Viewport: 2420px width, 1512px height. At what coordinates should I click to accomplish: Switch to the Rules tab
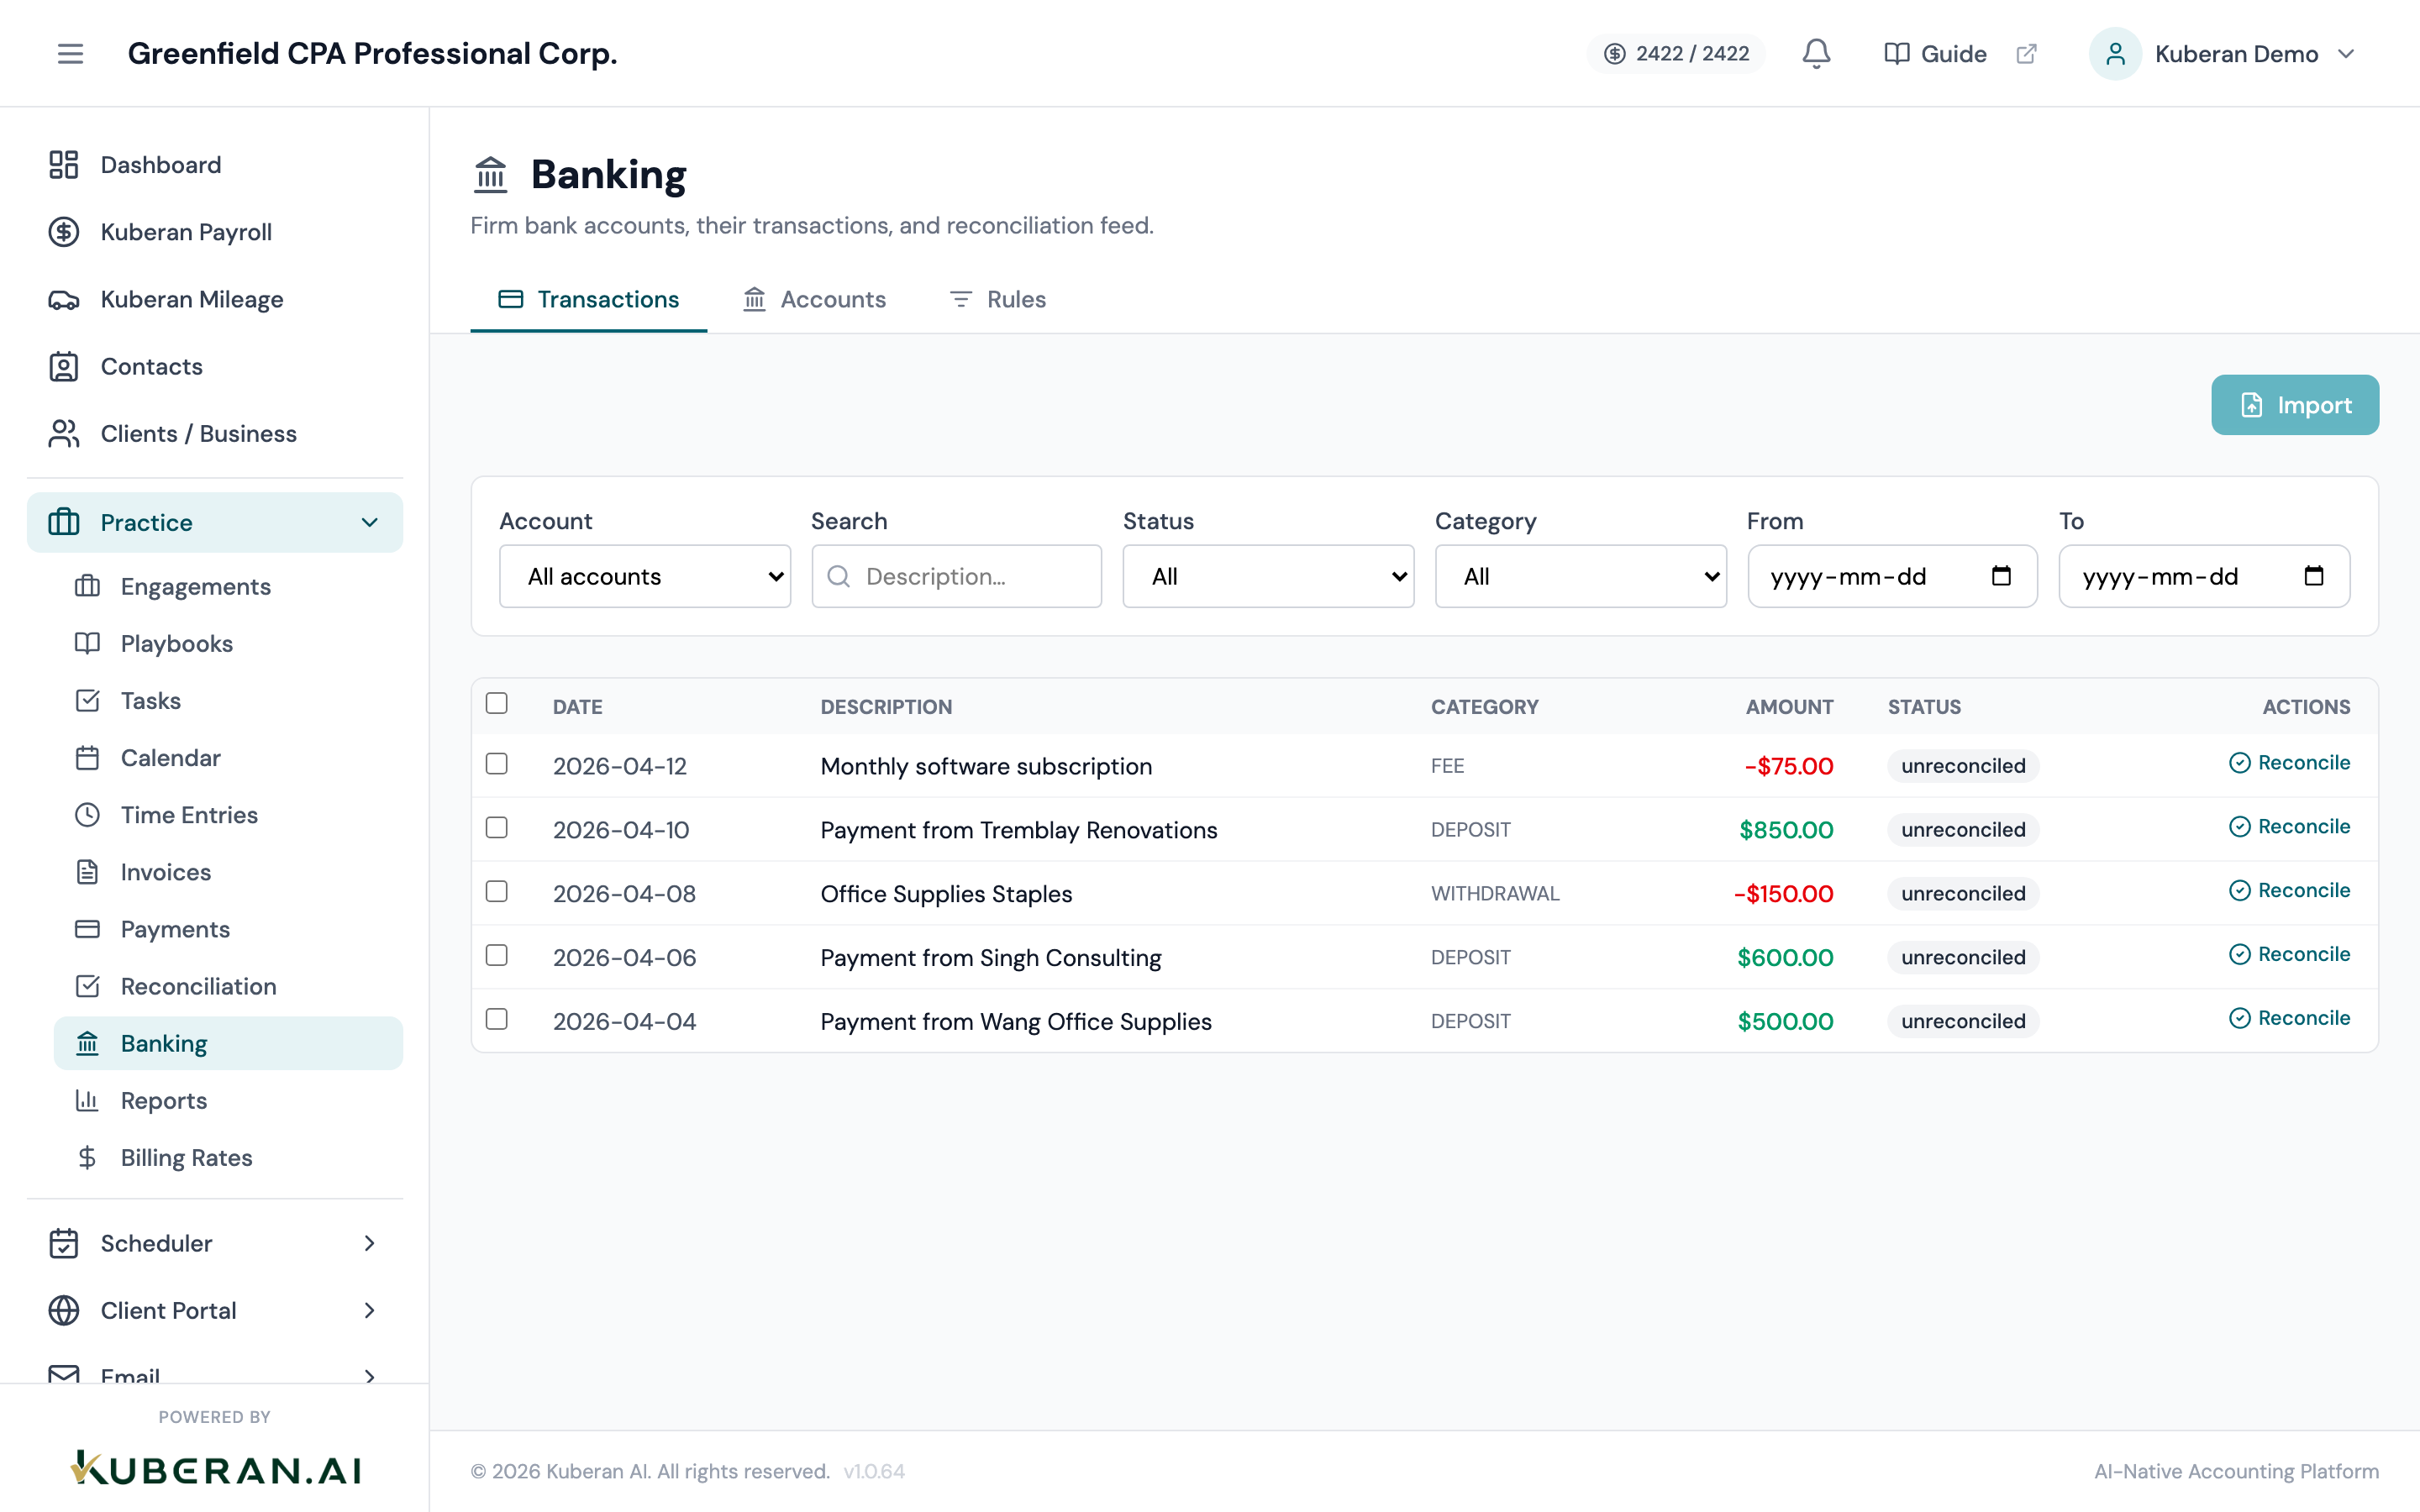997,299
